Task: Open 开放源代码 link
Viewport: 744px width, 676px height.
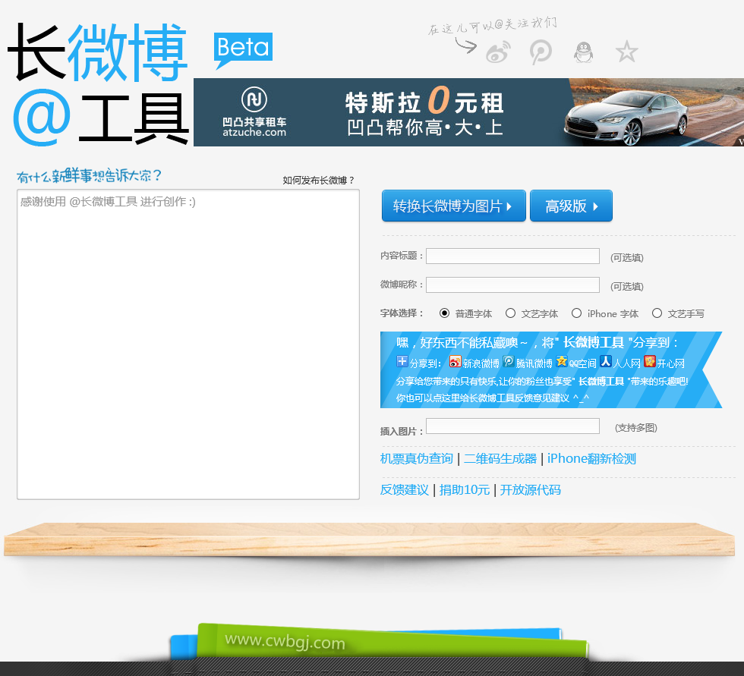Action: [530, 489]
